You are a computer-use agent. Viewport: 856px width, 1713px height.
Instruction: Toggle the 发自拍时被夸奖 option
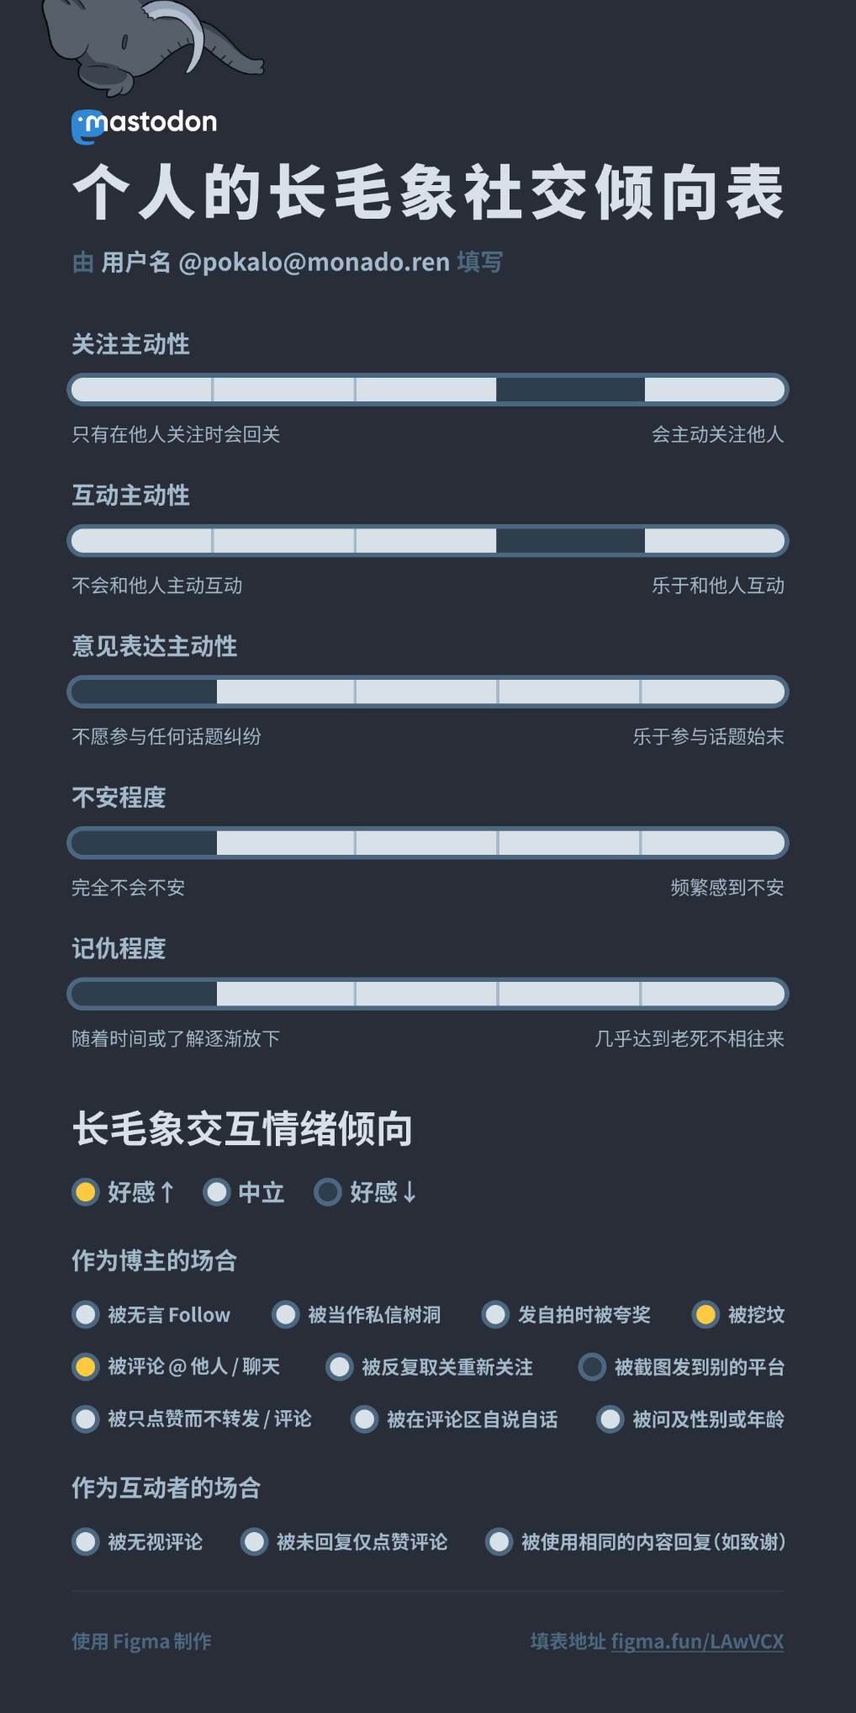tap(496, 1314)
